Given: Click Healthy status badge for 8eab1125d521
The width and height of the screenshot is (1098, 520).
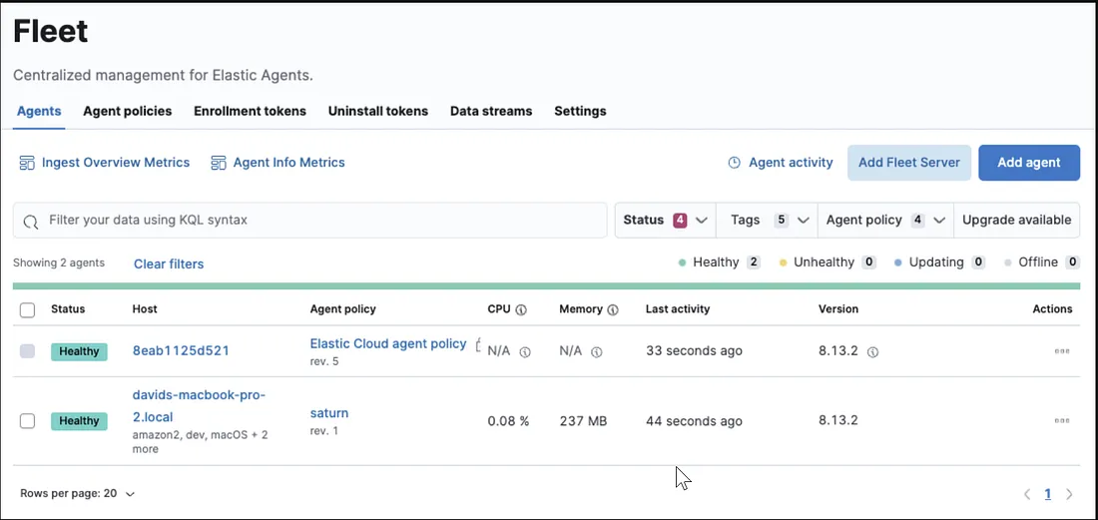Looking at the screenshot, I should (x=79, y=351).
